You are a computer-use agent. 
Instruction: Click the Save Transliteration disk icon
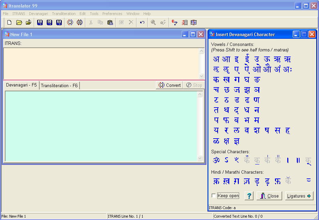[59, 22]
